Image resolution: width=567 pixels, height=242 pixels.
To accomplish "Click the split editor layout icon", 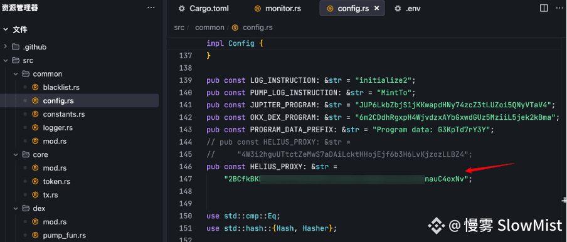I will [544, 8].
